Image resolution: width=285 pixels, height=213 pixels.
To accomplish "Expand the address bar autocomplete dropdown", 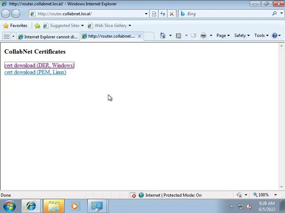I will 146,14.
